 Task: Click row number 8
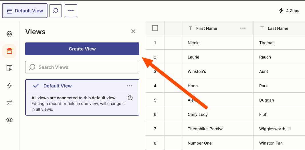click(155, 143)
